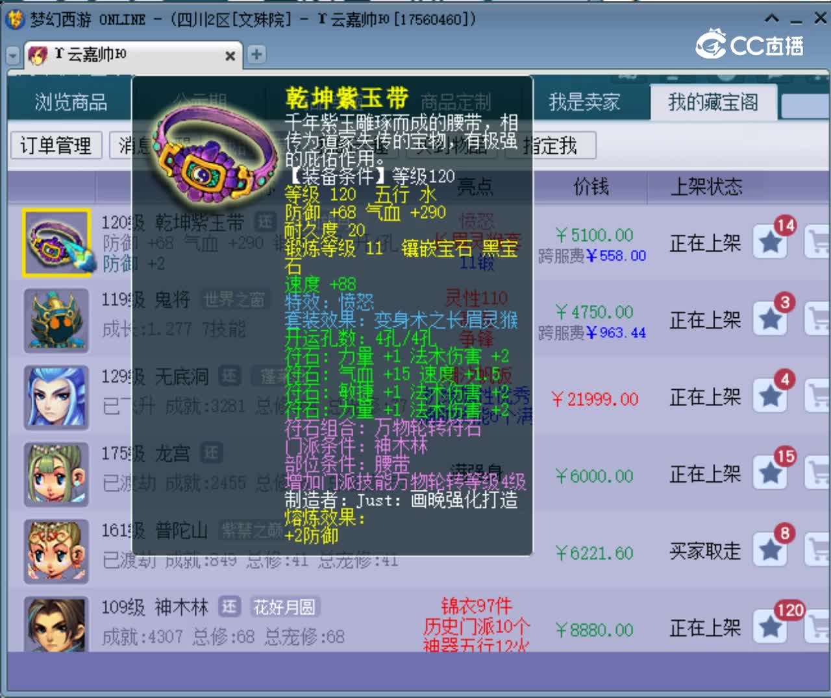Open the 龙宫 character avatar

tap(56, 474)
